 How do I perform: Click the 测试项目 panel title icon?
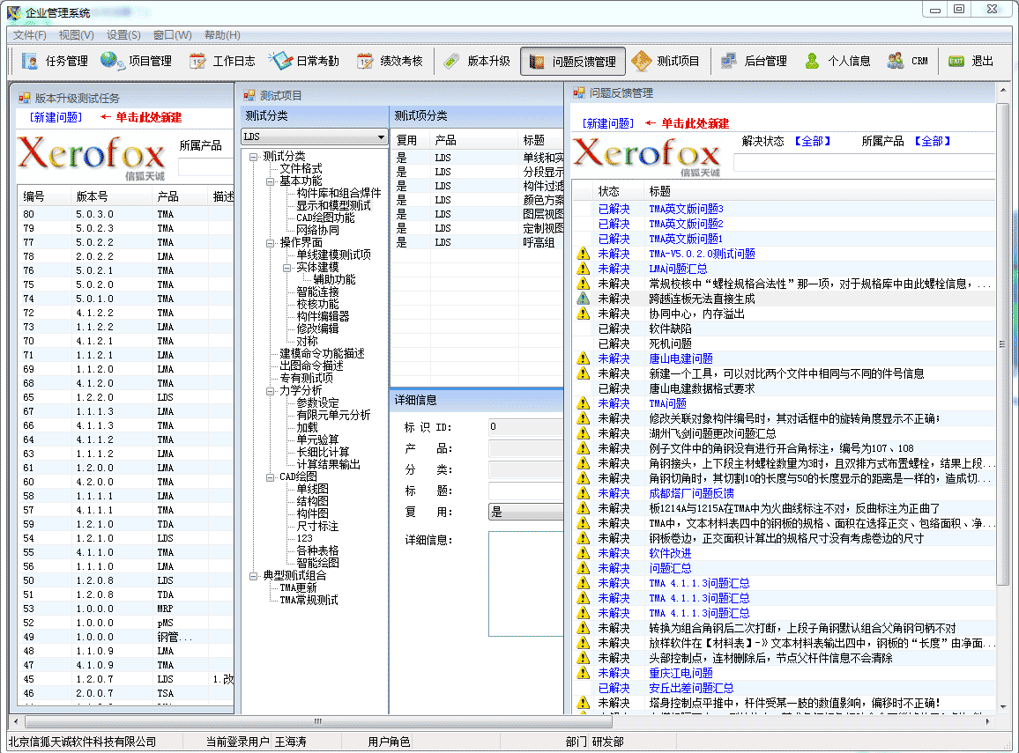point(249,95)
